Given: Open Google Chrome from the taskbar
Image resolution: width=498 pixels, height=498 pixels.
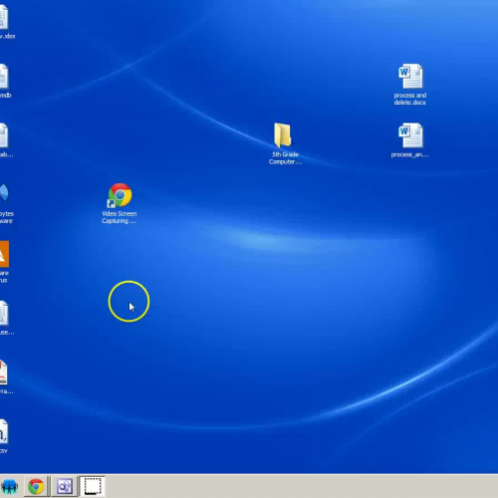Looking at the screenshot, I should 36,487.
